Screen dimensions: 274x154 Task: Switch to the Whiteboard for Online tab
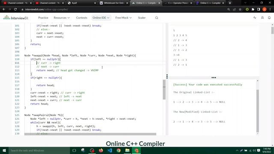coord(113,3)
